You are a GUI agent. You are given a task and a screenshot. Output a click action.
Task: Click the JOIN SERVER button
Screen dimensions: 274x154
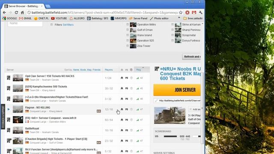coord(177,90)
